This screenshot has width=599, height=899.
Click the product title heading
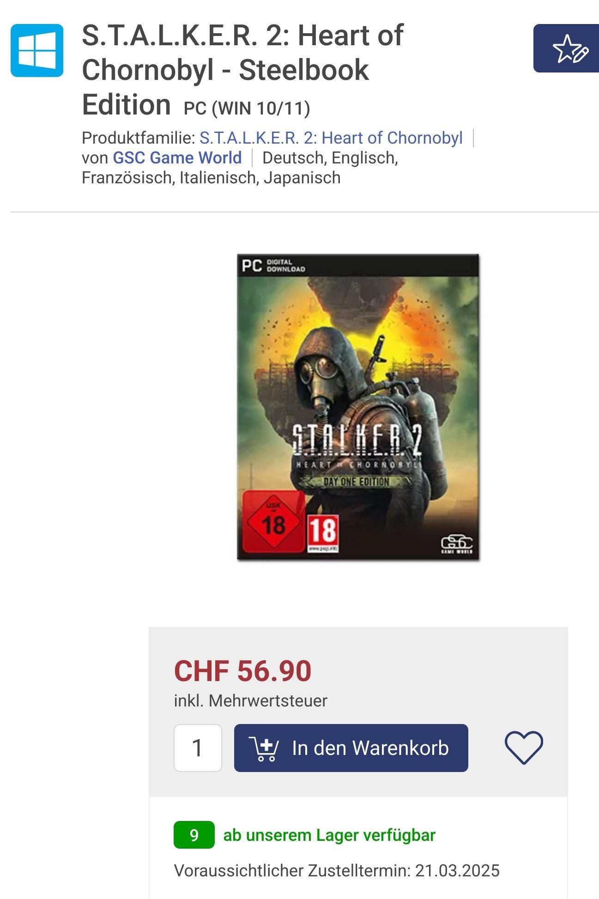pos(243,70)
